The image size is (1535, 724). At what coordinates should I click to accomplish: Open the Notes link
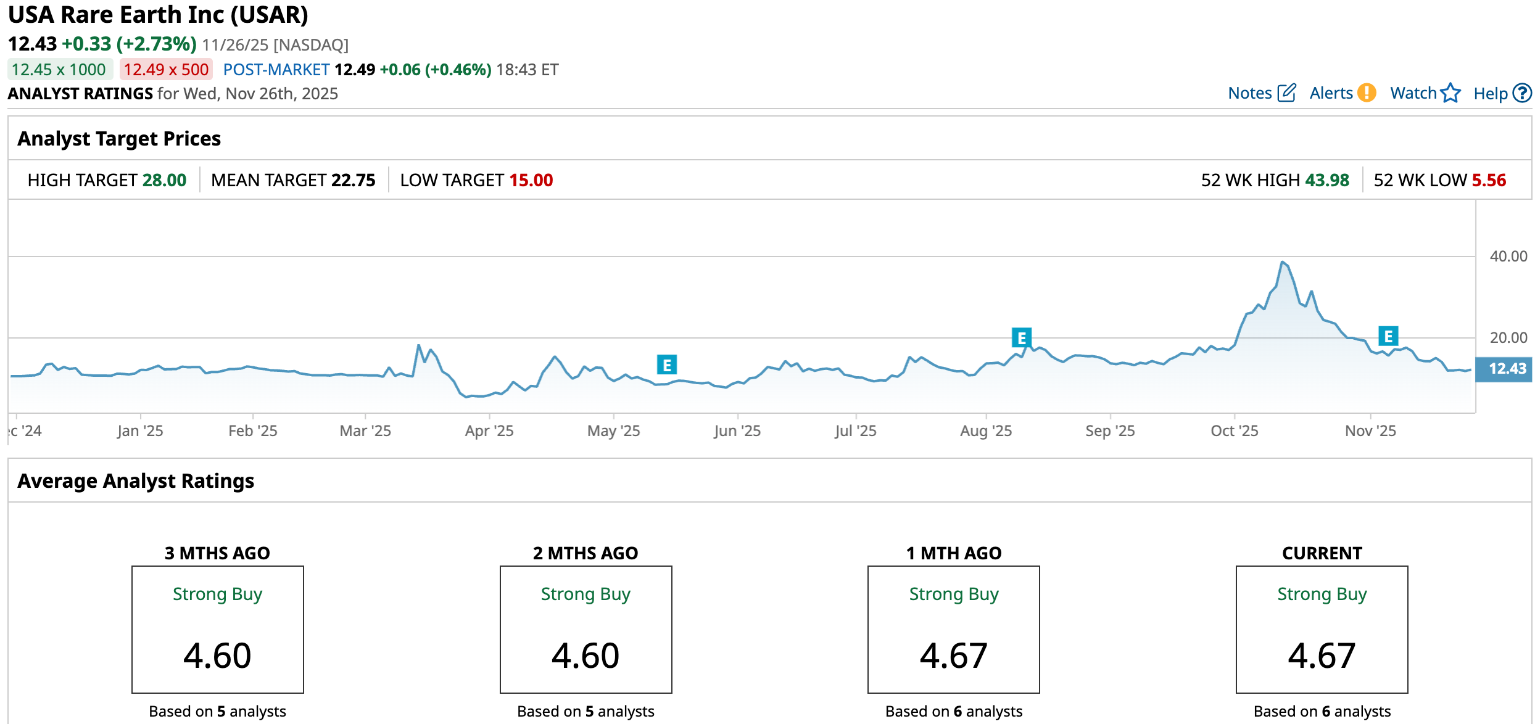click(1249, 93)
